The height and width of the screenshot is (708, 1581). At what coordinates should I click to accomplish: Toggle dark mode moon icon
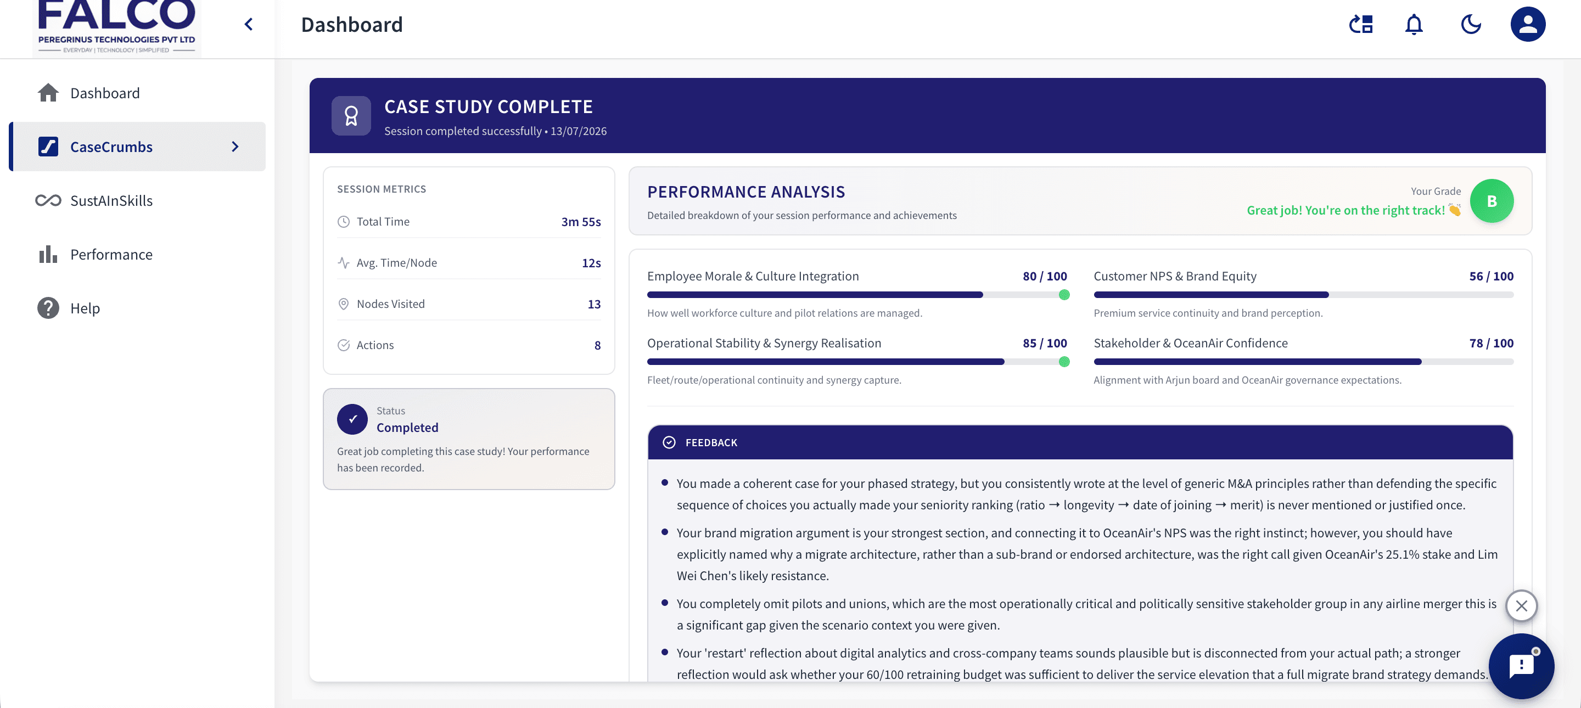pos(1471,25)
